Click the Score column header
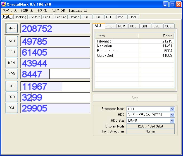 tap(156, 36)
